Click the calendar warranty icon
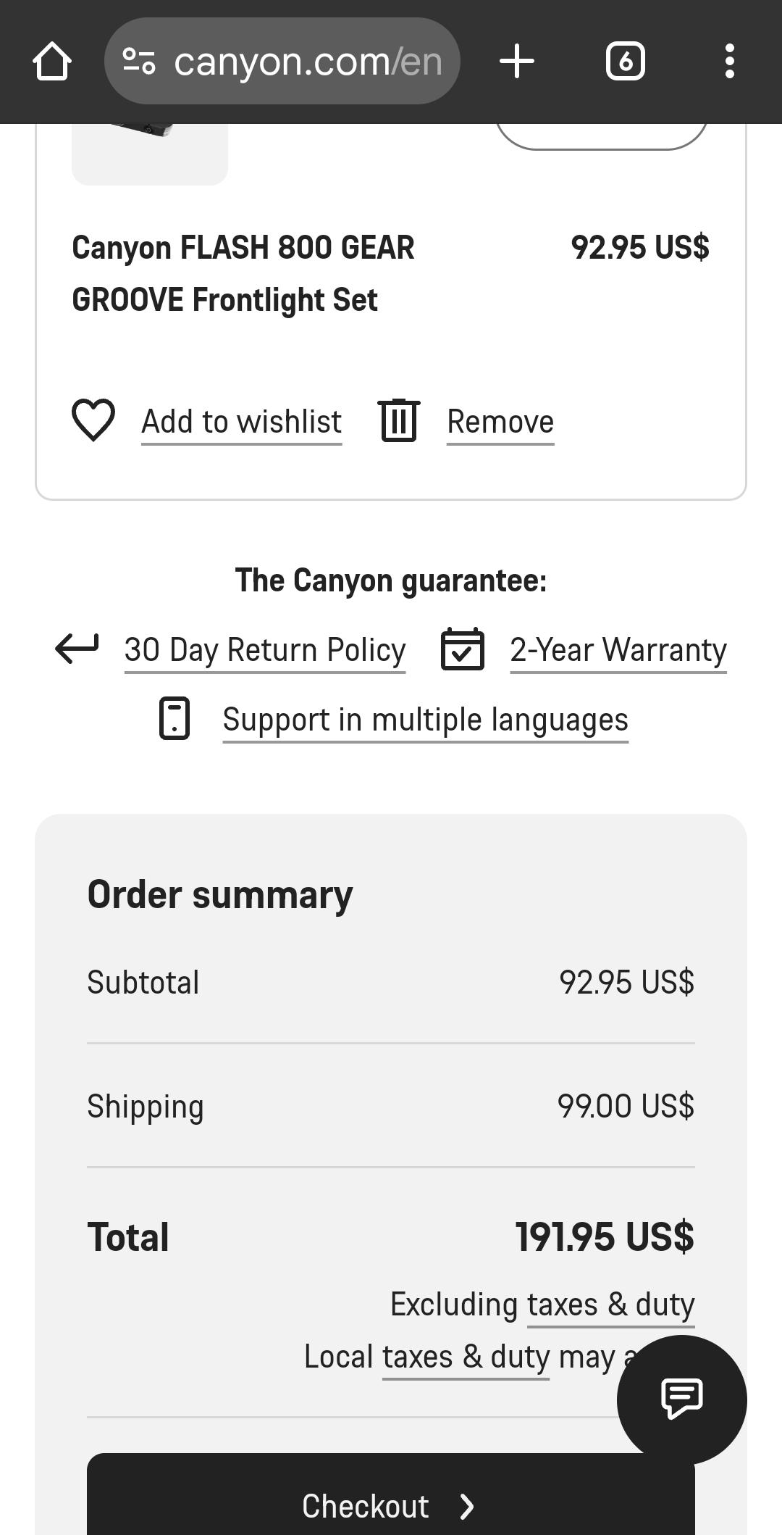This screenshot has height=1535, width=782. coord(463,649)
